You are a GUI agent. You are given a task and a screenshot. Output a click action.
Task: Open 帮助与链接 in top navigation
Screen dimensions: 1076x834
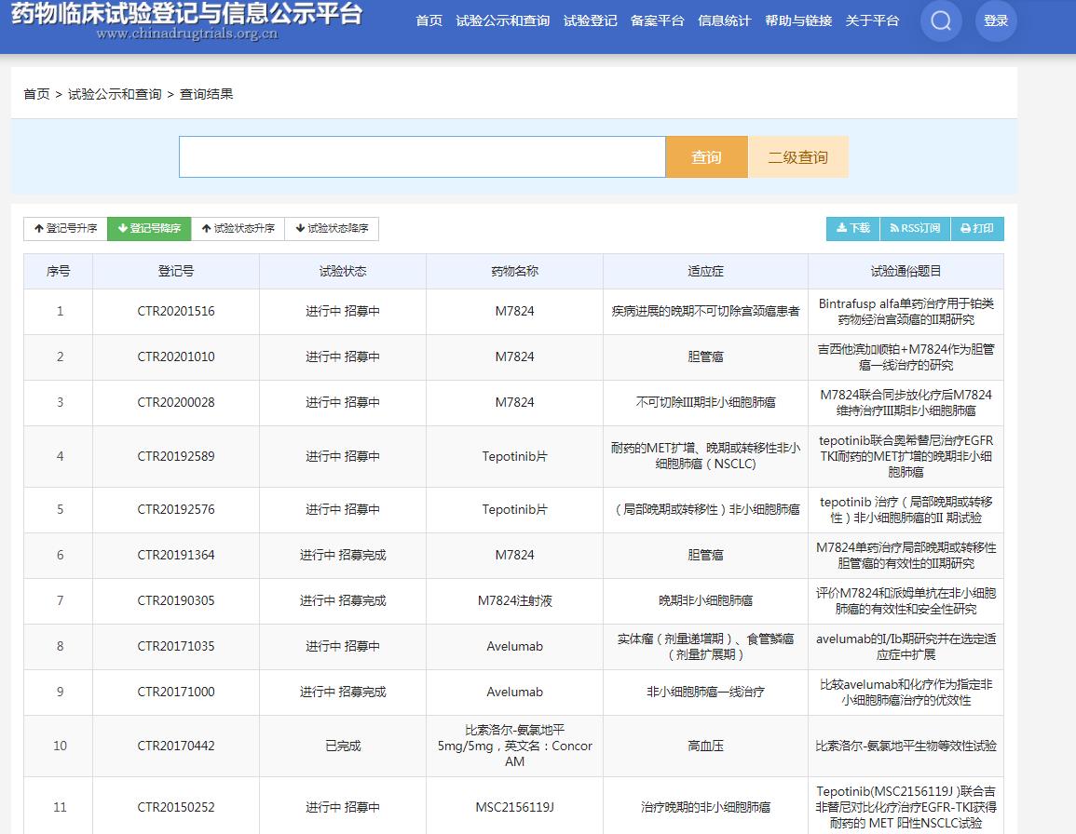pos(798,20)
